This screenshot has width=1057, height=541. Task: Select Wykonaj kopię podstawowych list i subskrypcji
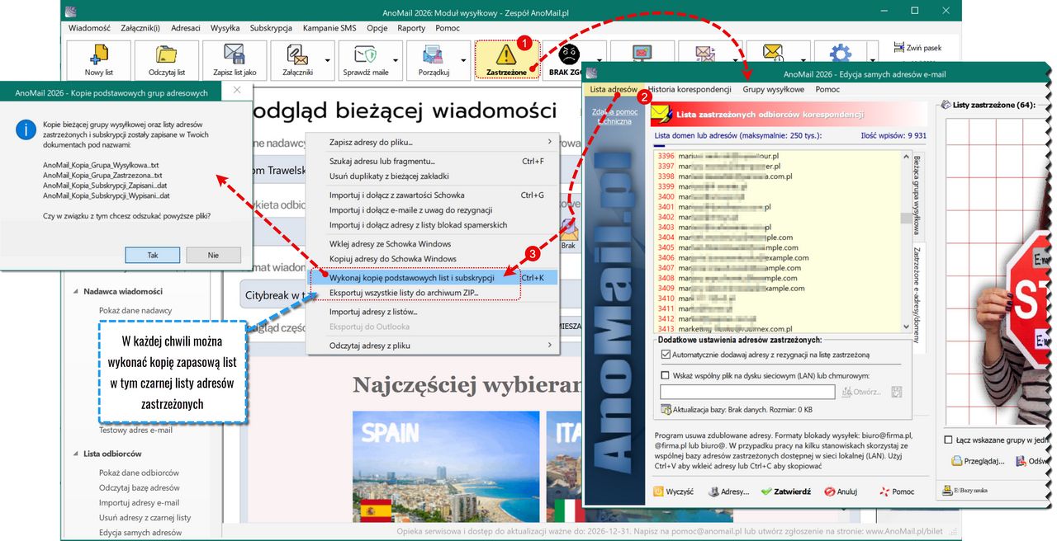(x=433, y=278)
